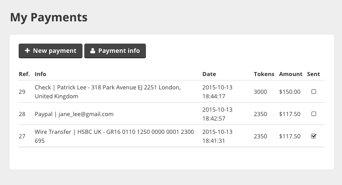342x185 pixels.
Task: Click the $150.00 amount cell
Action: click(290, 92)
